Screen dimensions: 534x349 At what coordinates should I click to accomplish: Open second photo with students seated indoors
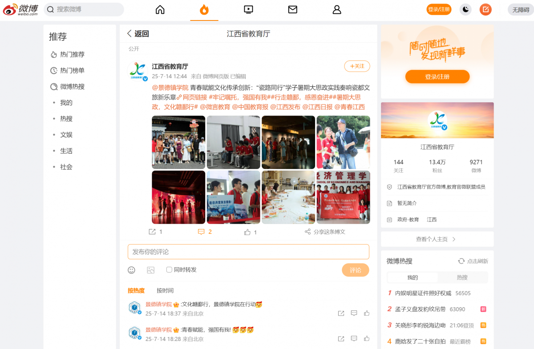point(234,142)
